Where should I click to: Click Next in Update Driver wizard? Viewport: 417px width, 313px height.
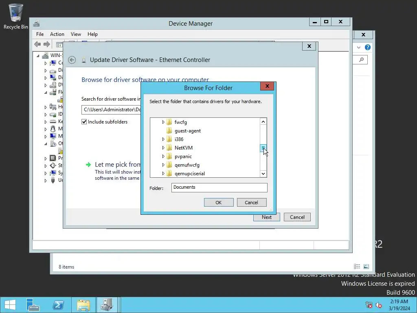267,217
